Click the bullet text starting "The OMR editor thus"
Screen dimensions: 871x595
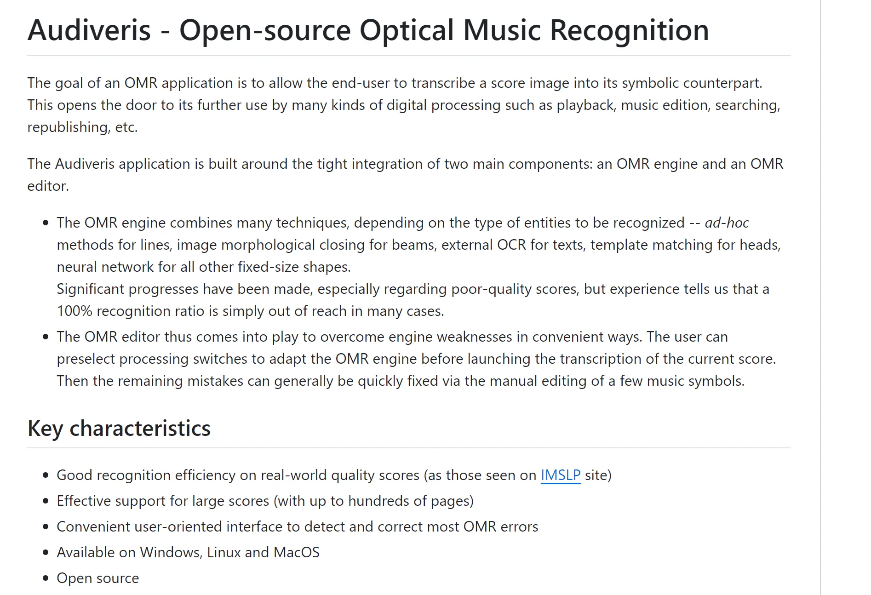click(x=392, y=337)
